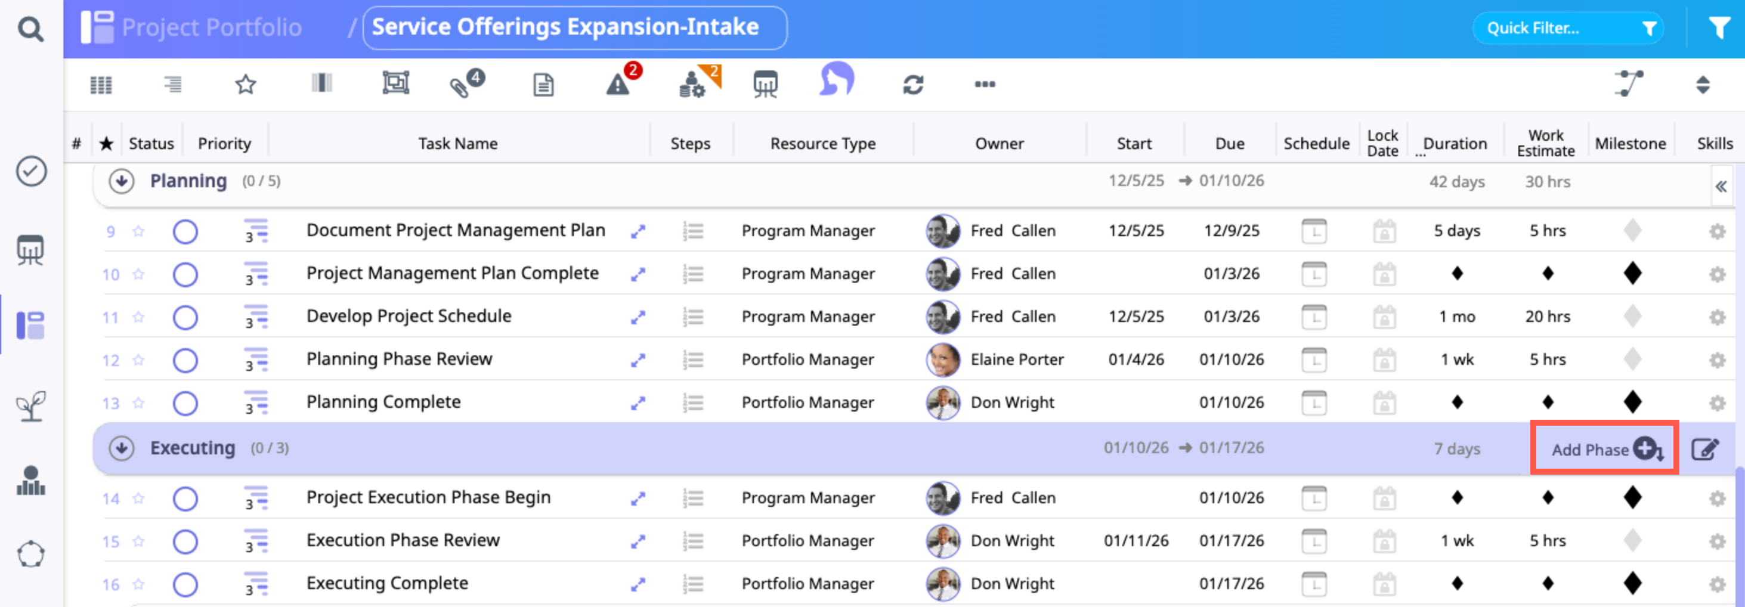Open the edit icon on Executing phase
The width and height of the screenshot is (1745, 607).
pos(1704,449)
